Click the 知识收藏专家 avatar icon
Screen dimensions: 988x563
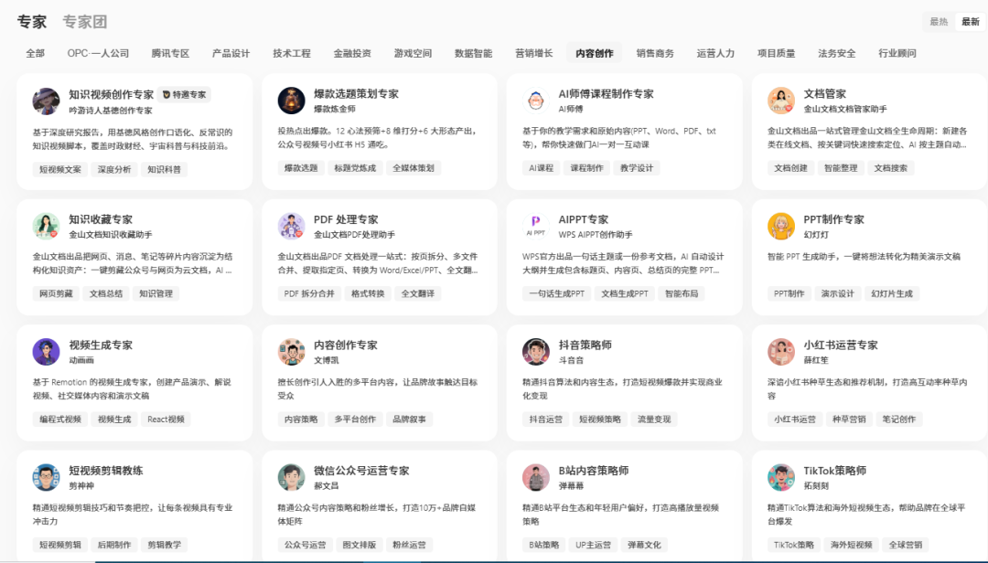point(46,226)
